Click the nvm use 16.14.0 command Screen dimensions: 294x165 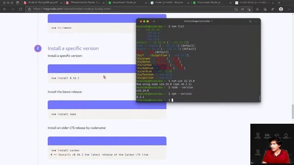183,81
